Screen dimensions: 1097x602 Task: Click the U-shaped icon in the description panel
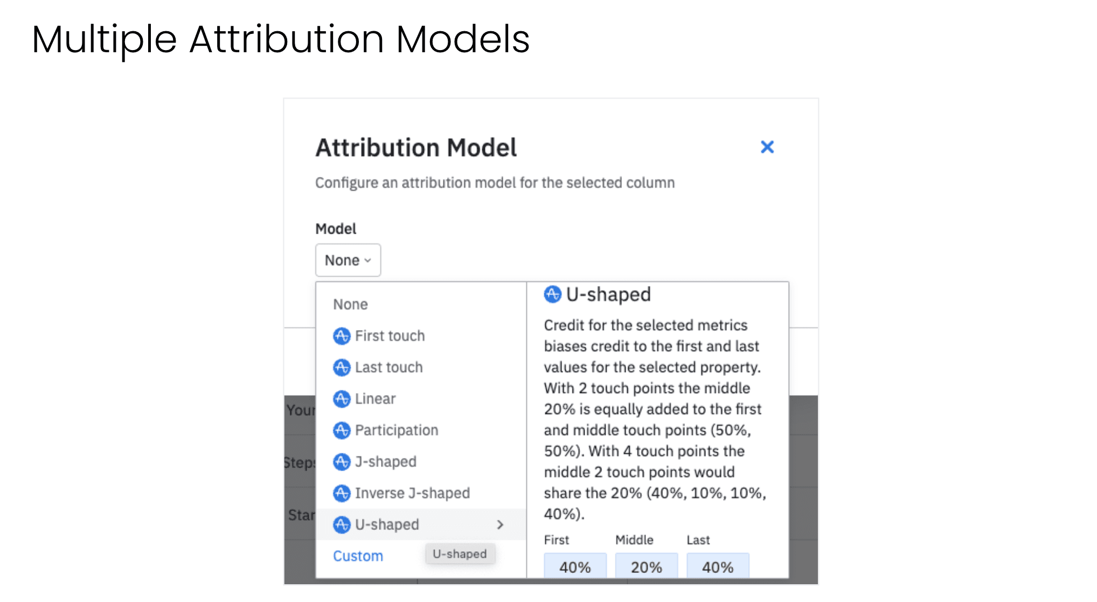(552, 294)
